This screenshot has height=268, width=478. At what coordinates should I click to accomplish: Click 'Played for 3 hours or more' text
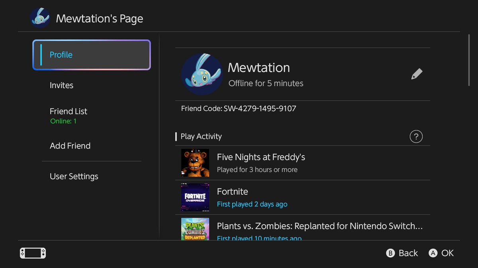tap(257, 170)
